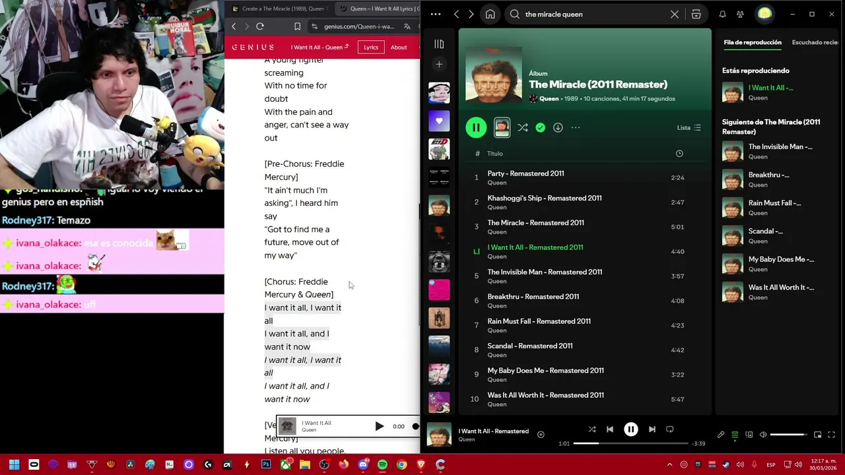The width and height of the screenshot is (845, 475).
Task: Pause playback with the green album button
Action: pos(476,127)
